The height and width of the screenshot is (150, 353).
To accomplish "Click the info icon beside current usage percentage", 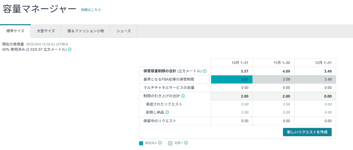I will point(70,50).
